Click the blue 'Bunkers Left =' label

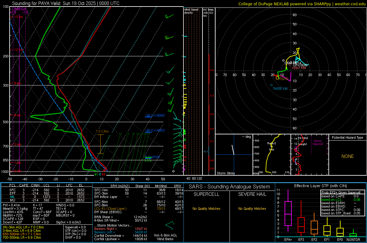pyautogui.click(x=105, y=232)
